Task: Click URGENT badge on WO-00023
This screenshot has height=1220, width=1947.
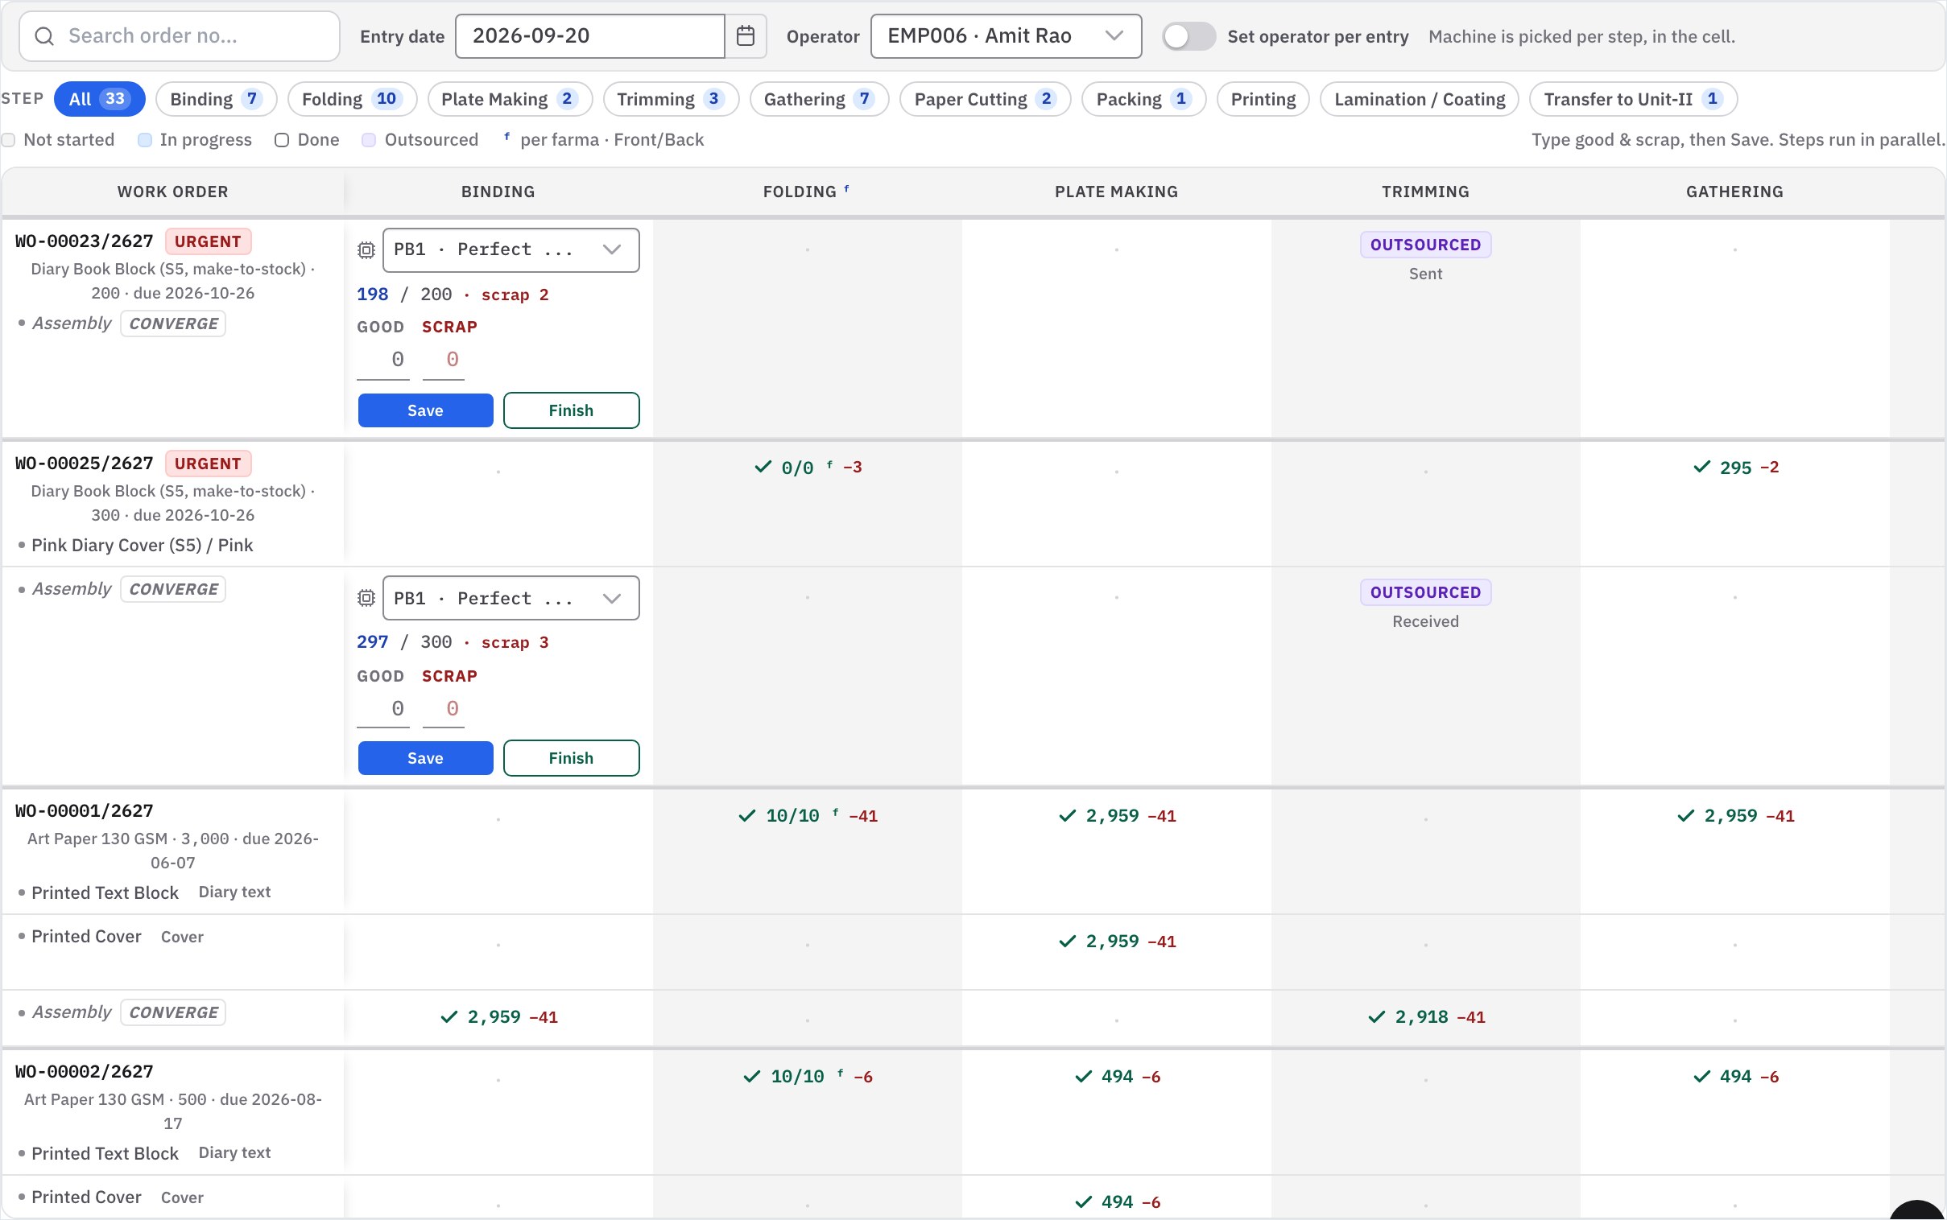Action: [209, 241]
